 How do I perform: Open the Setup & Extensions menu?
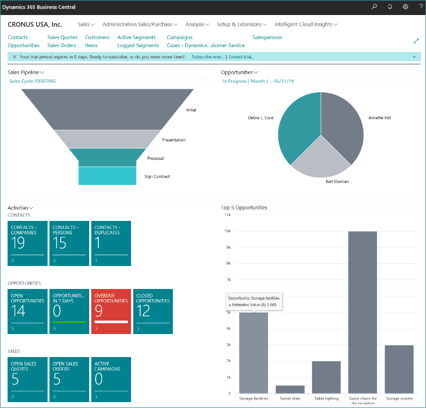[x=242, y=25]
